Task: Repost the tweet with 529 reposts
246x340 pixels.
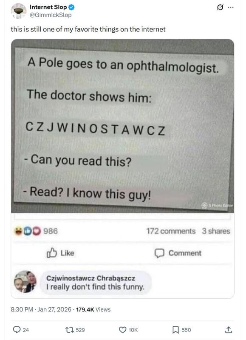Action: (75, 330)
